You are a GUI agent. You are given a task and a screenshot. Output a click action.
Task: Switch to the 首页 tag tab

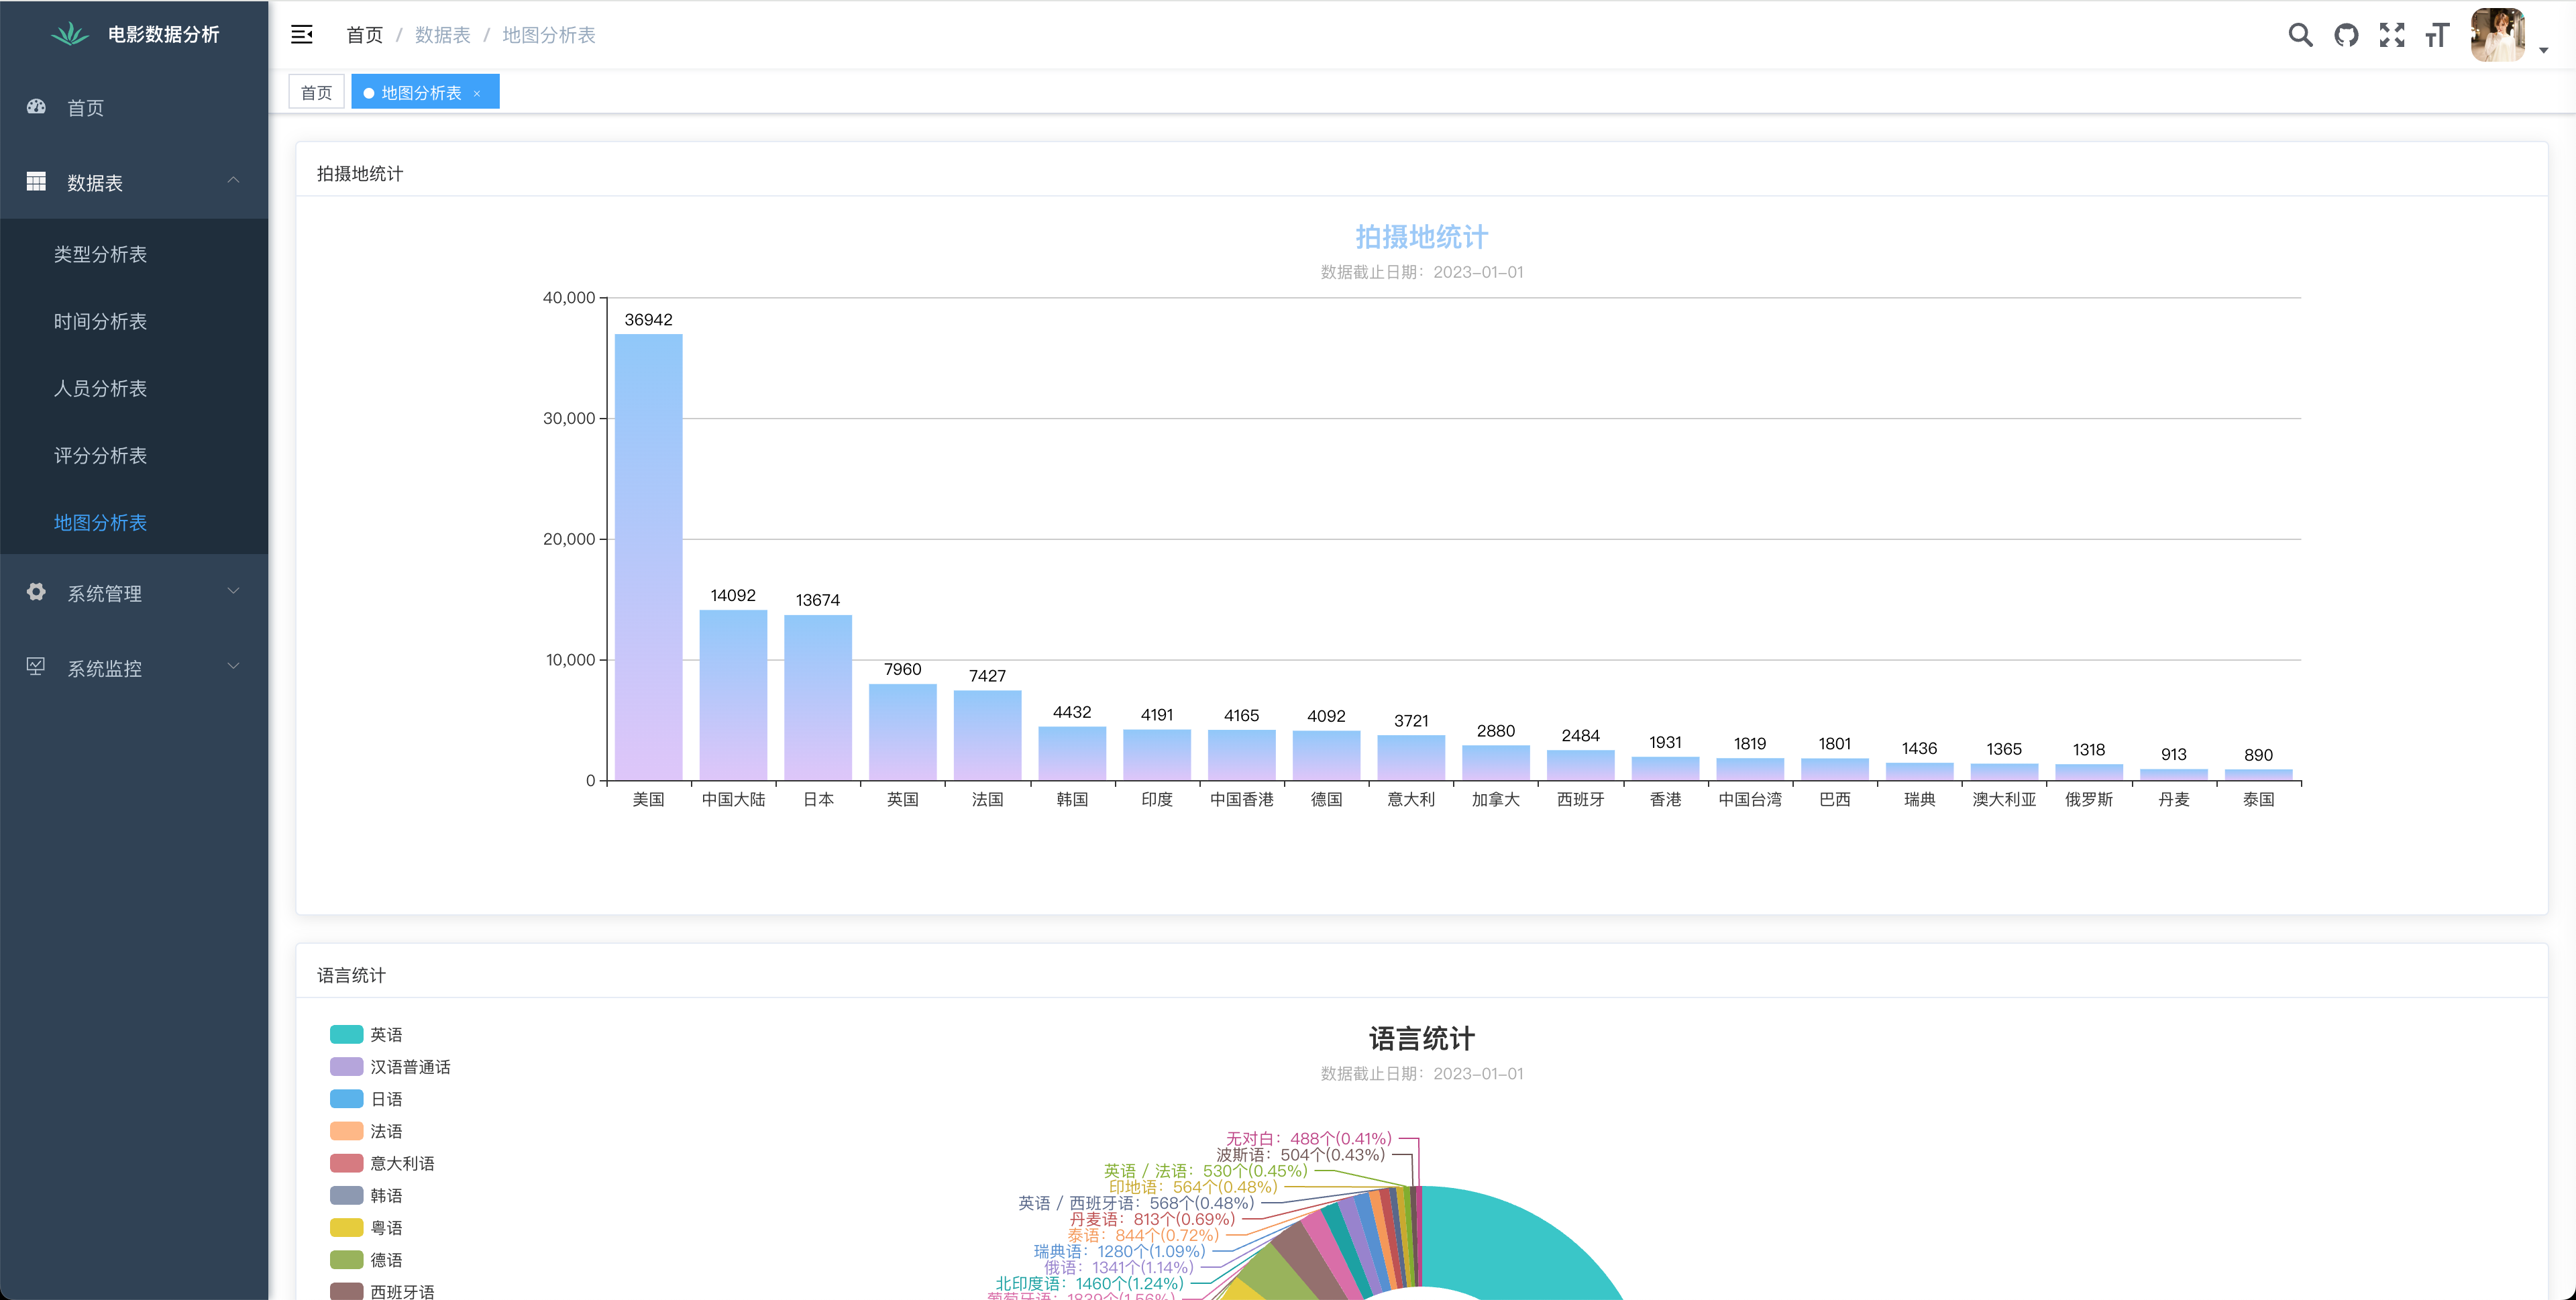(x=316, y=92)
